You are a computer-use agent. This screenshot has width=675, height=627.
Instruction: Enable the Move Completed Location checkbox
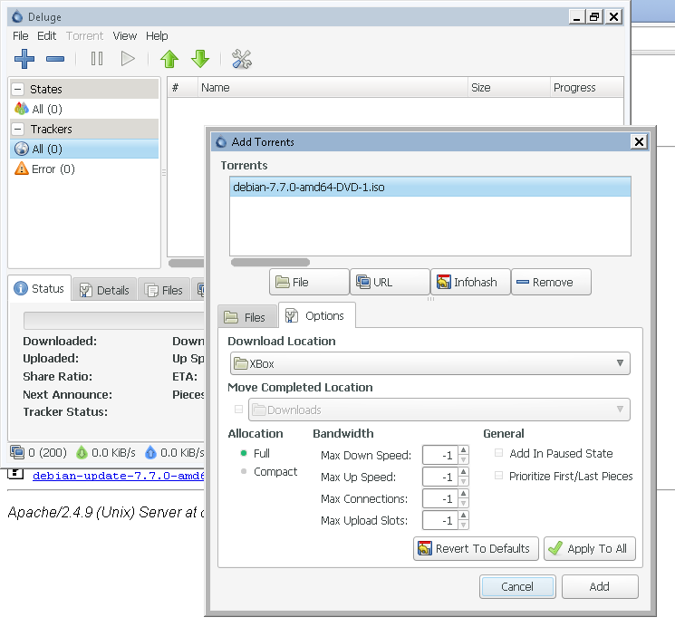pyautogui.click(x=238, y=410)
